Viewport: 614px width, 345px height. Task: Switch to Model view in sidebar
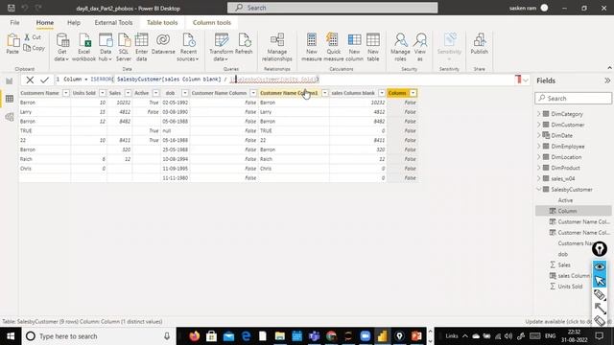[x=10, y=117]
